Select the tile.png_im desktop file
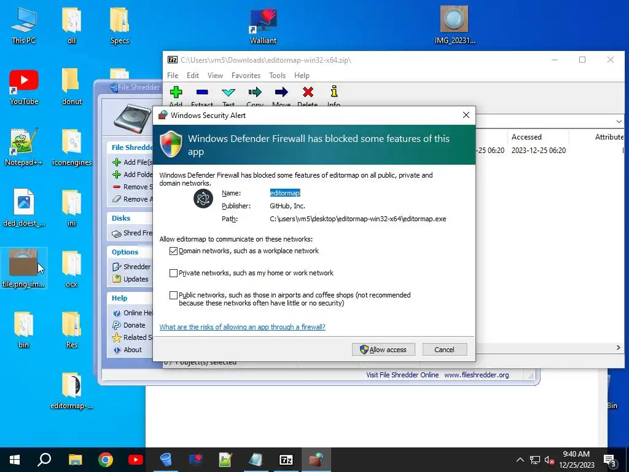This screenshot has width=629, height=472. [x=23, y=268]
